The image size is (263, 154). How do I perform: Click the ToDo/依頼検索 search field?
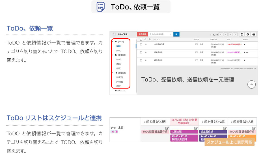160,34
